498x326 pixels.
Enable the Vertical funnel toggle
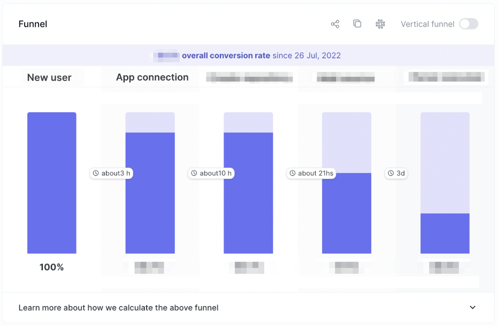tap(468, 24)
